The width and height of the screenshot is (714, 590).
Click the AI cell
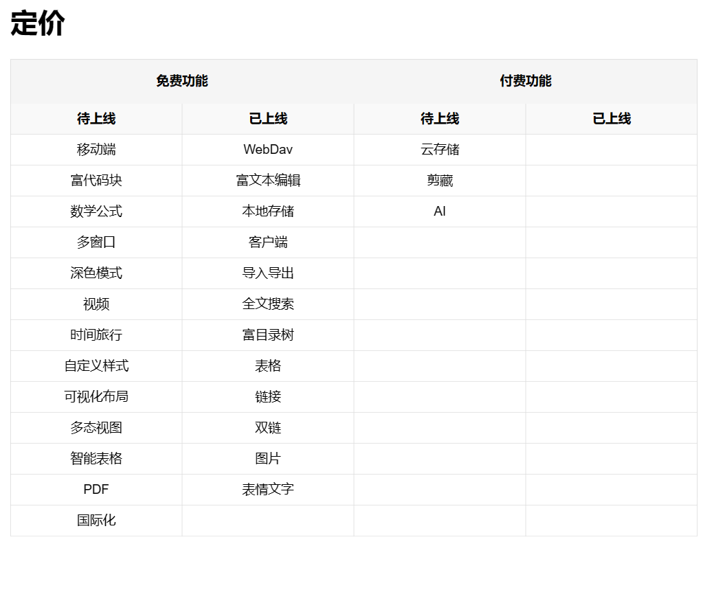point(440,212)
